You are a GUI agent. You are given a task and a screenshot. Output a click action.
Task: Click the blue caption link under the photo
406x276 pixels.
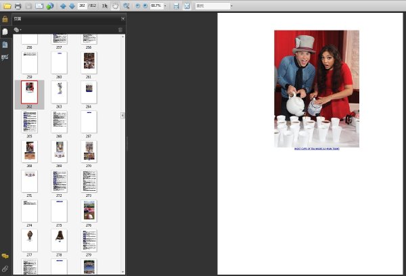(x=317, y=149)
